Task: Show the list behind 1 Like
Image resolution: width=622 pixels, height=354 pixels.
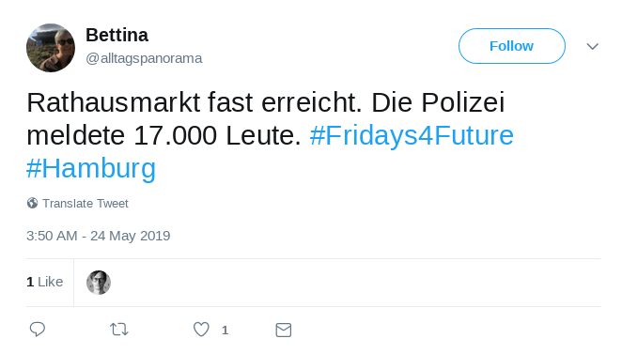Action: click(x=45, y=282)
